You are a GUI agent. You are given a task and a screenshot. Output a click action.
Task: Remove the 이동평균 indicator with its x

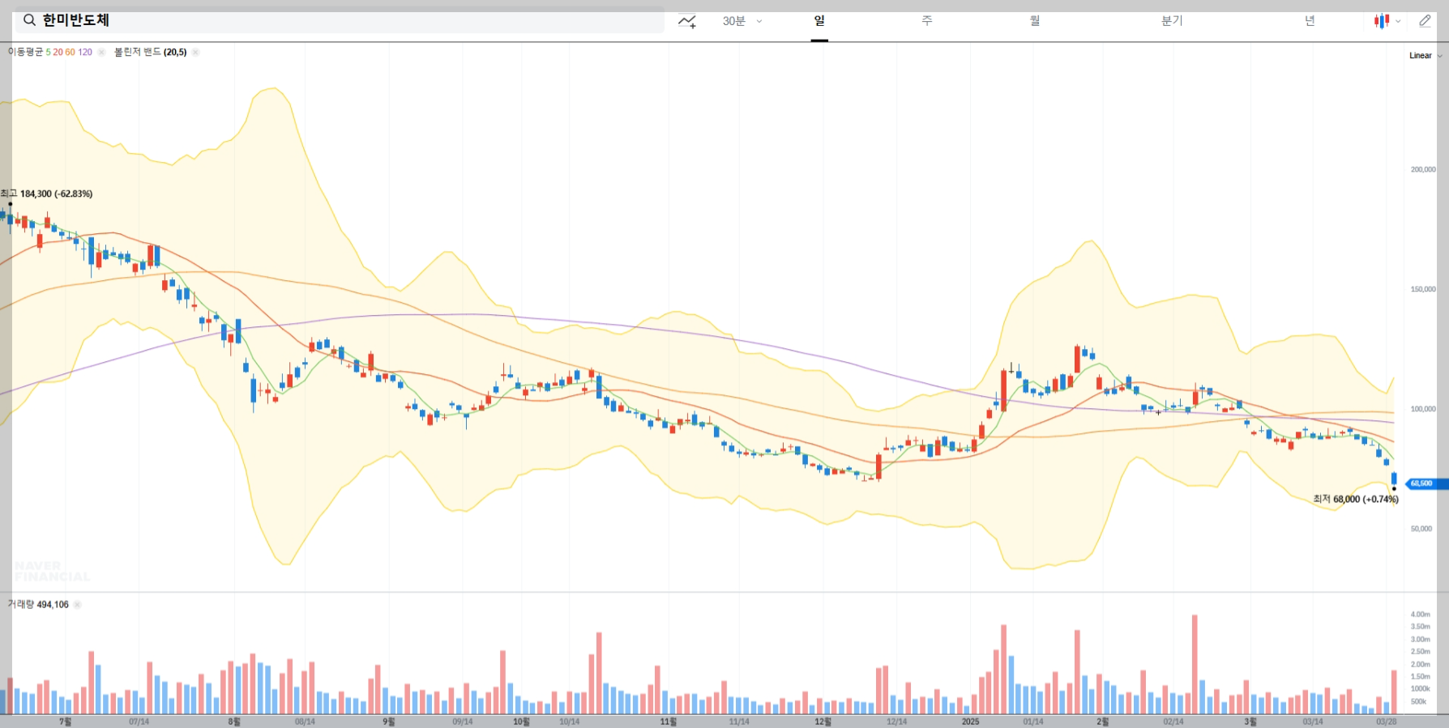pyautogui.click(x=101, y=52)
